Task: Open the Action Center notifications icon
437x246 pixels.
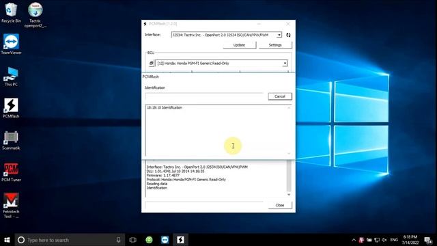Action: click(x=428, y=240)
